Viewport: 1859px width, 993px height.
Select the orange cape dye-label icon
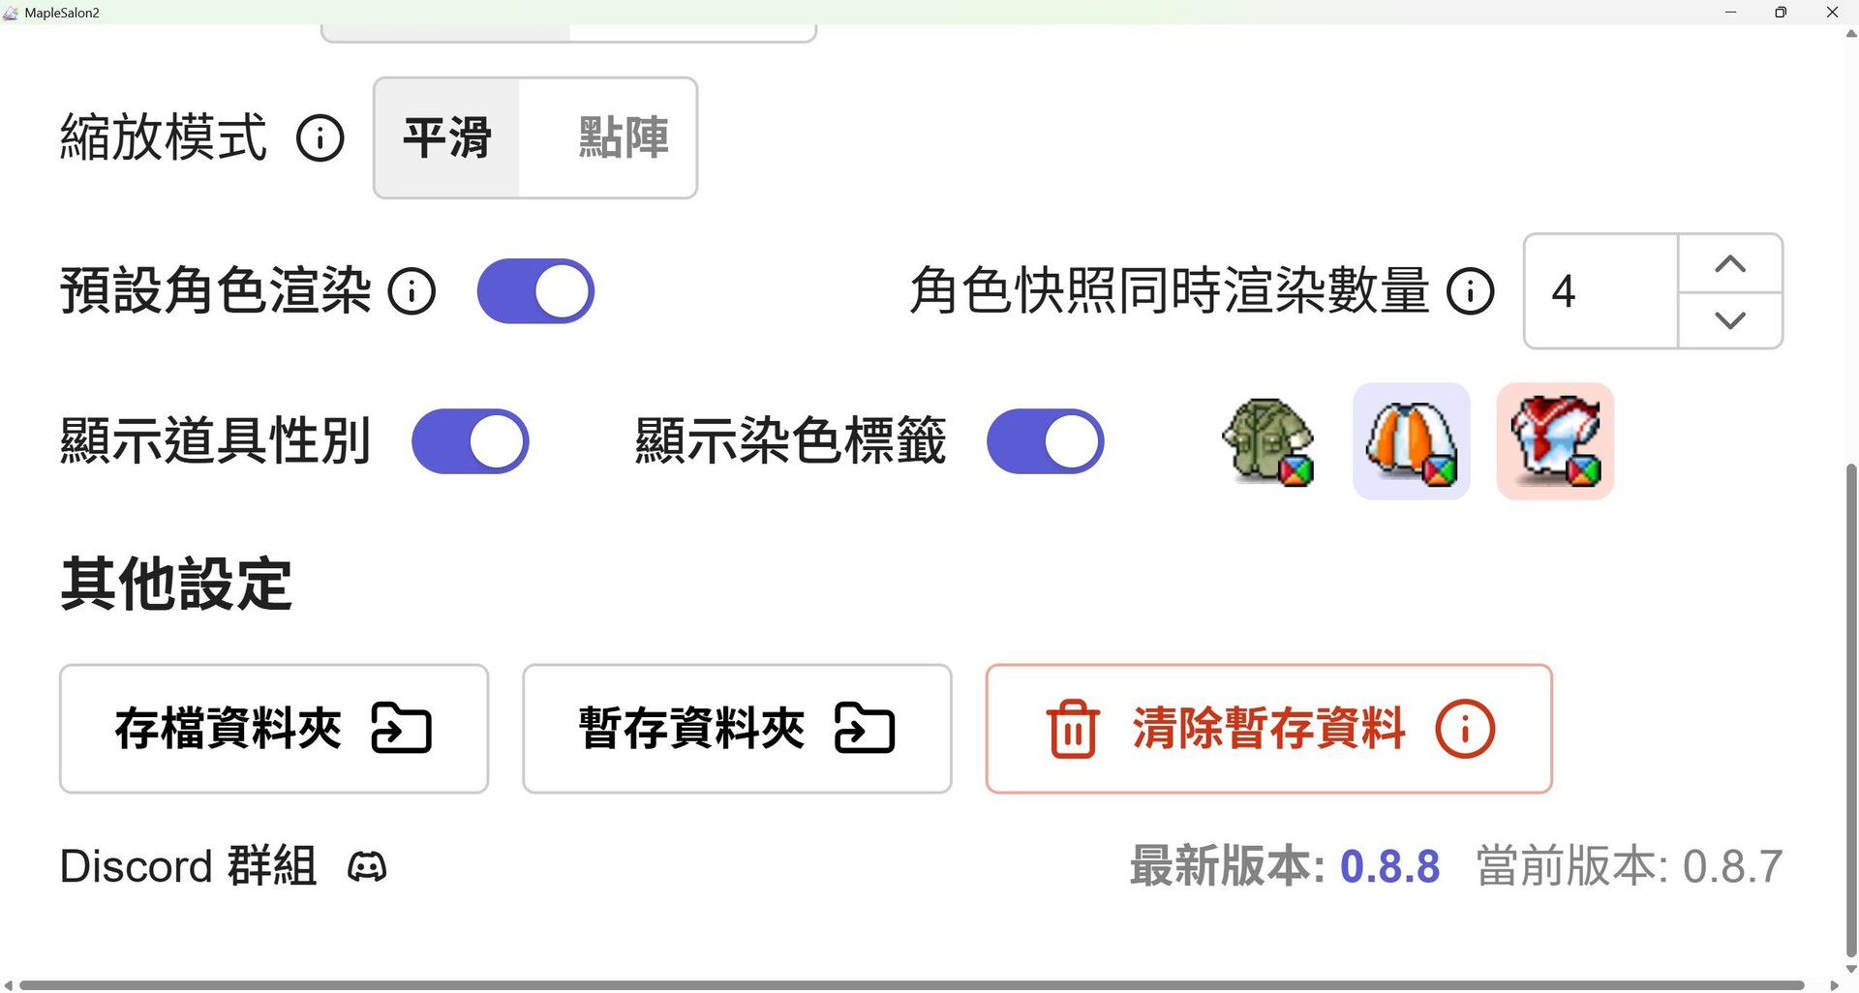(1412, 441)
